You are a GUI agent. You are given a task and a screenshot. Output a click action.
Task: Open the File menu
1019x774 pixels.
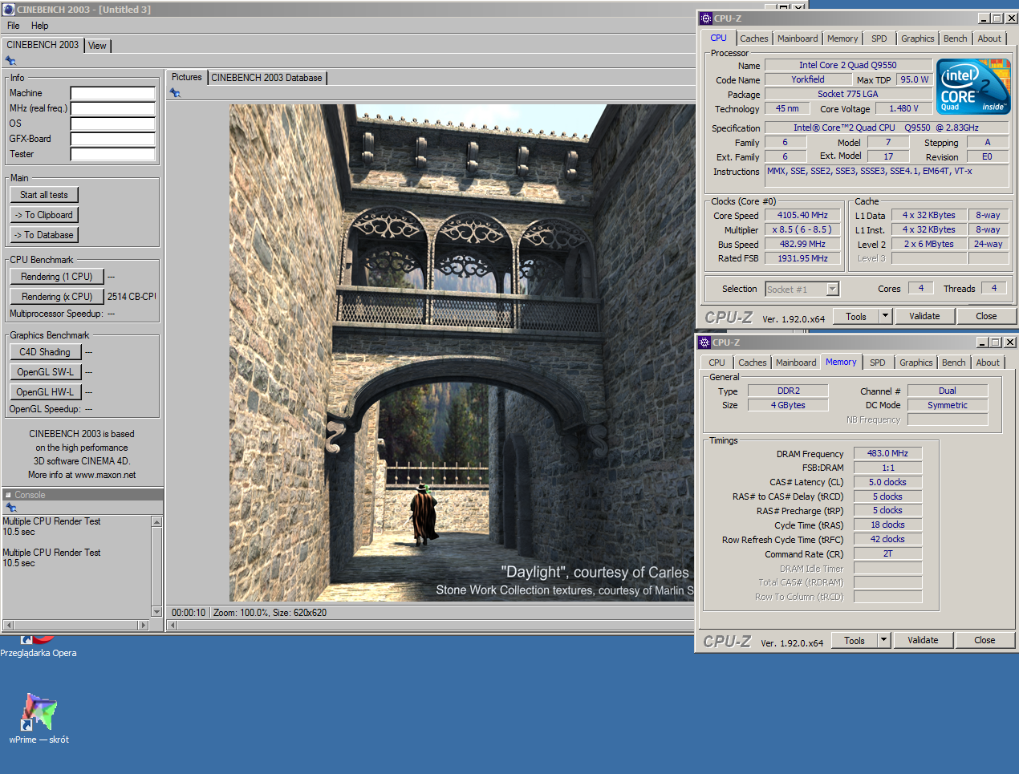tap(14, 26)
